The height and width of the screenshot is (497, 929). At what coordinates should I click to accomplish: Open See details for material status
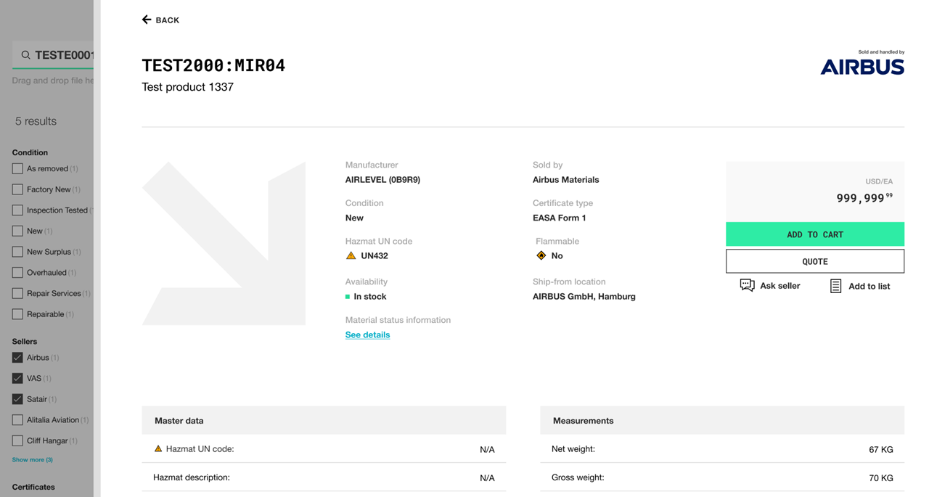(x=367, y=334)
